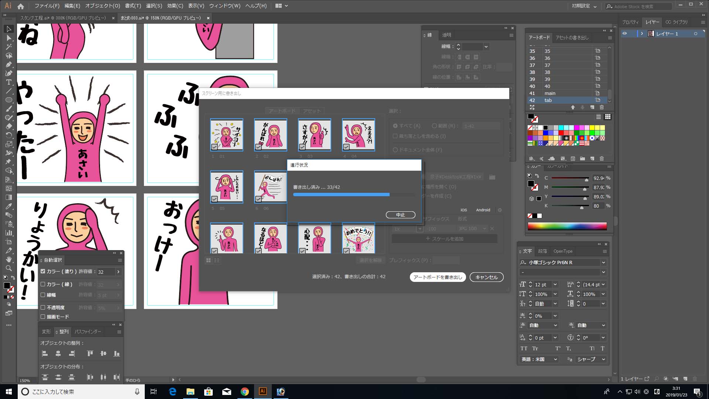709x399 pixels.
Task: Select the Hand tool
Action: coord(9,259)
